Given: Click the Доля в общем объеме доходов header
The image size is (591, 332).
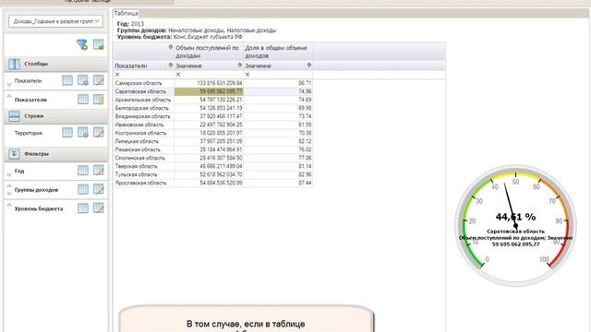Looking at the screenshot, I should click(276, 52).
